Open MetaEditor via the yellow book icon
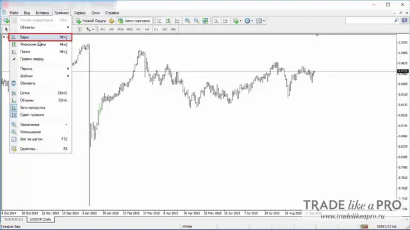 (111, 21)
